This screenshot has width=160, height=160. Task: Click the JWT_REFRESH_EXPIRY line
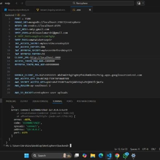pos(30,54)
